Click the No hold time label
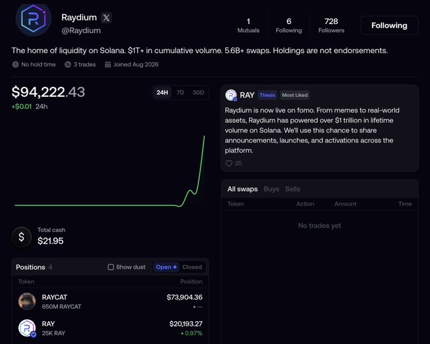430x344 pixels. pyautogui.click(x=39, y=65)
